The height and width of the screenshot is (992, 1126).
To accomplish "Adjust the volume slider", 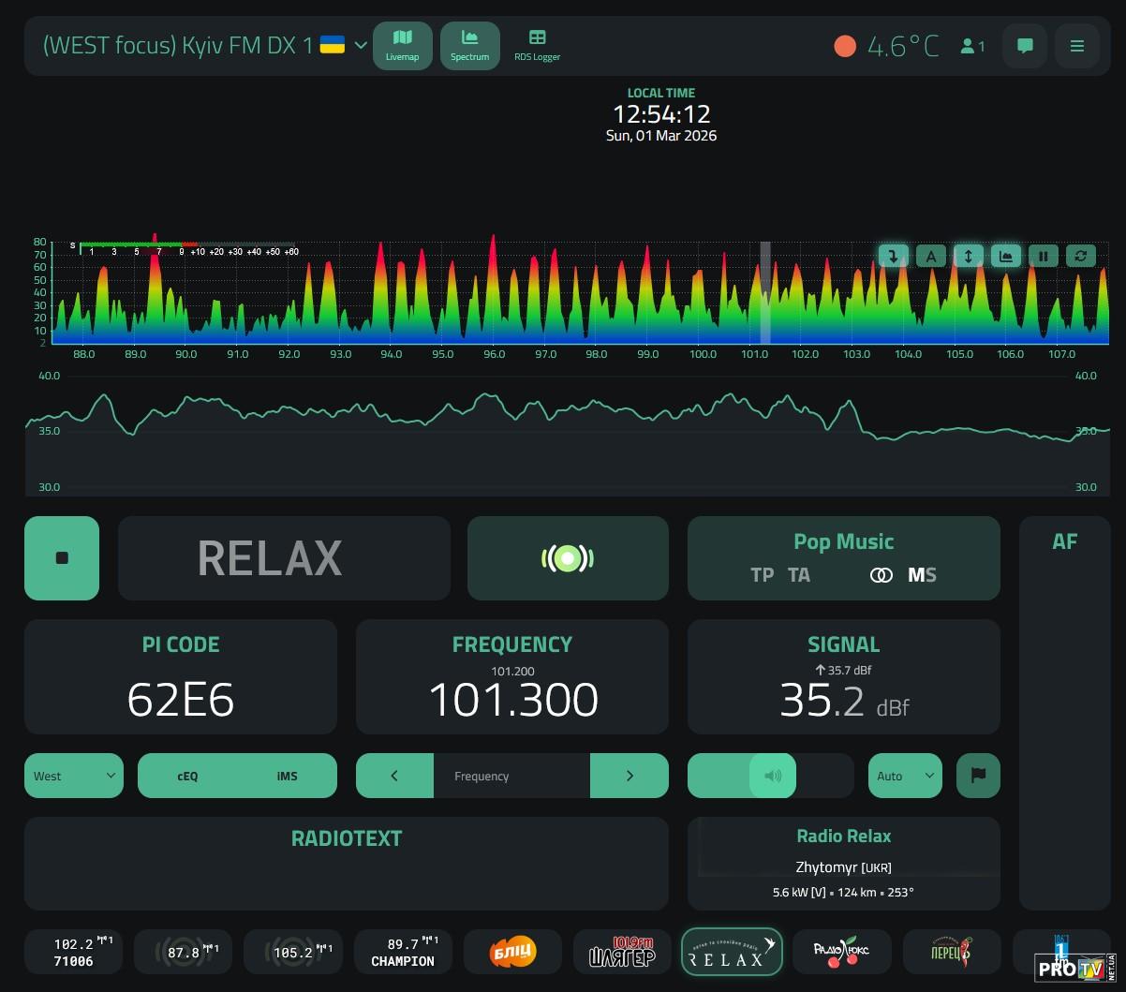I will pos(772,776).
